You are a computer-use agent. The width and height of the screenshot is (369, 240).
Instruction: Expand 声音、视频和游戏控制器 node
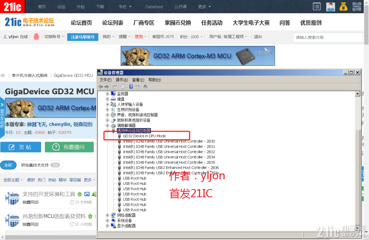click(107, 115)
